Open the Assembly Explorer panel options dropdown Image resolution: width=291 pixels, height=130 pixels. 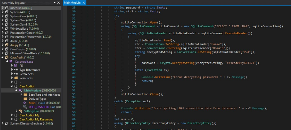pos(55,2)
